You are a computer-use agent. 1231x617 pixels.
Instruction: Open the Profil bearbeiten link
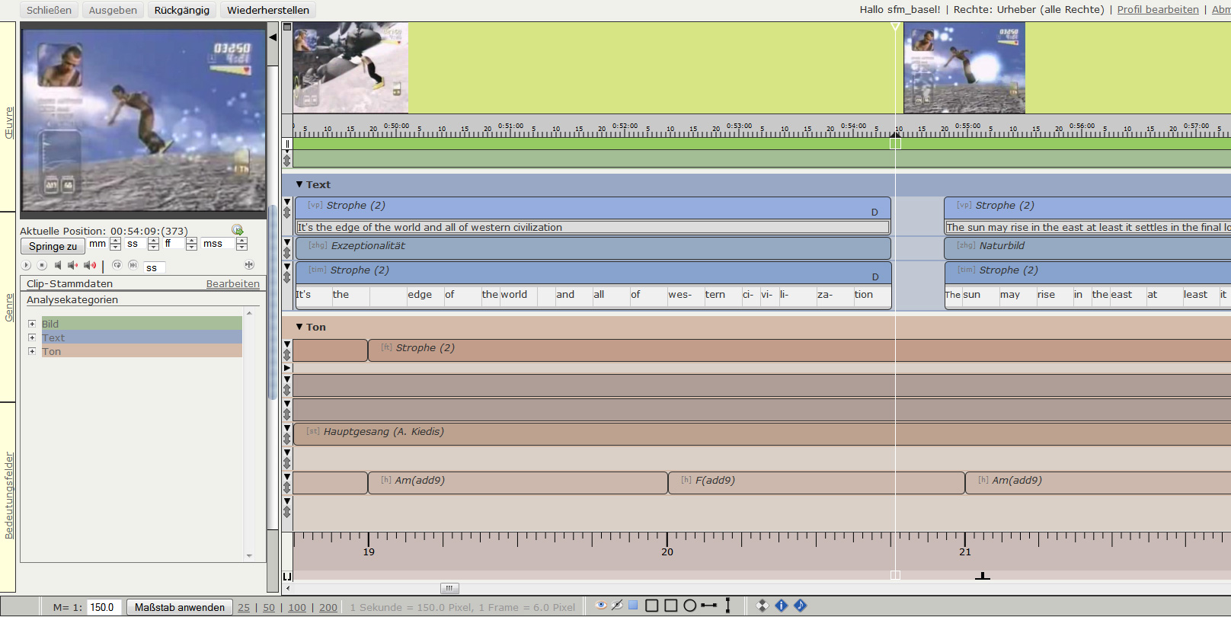click(x=1158, y=10)
